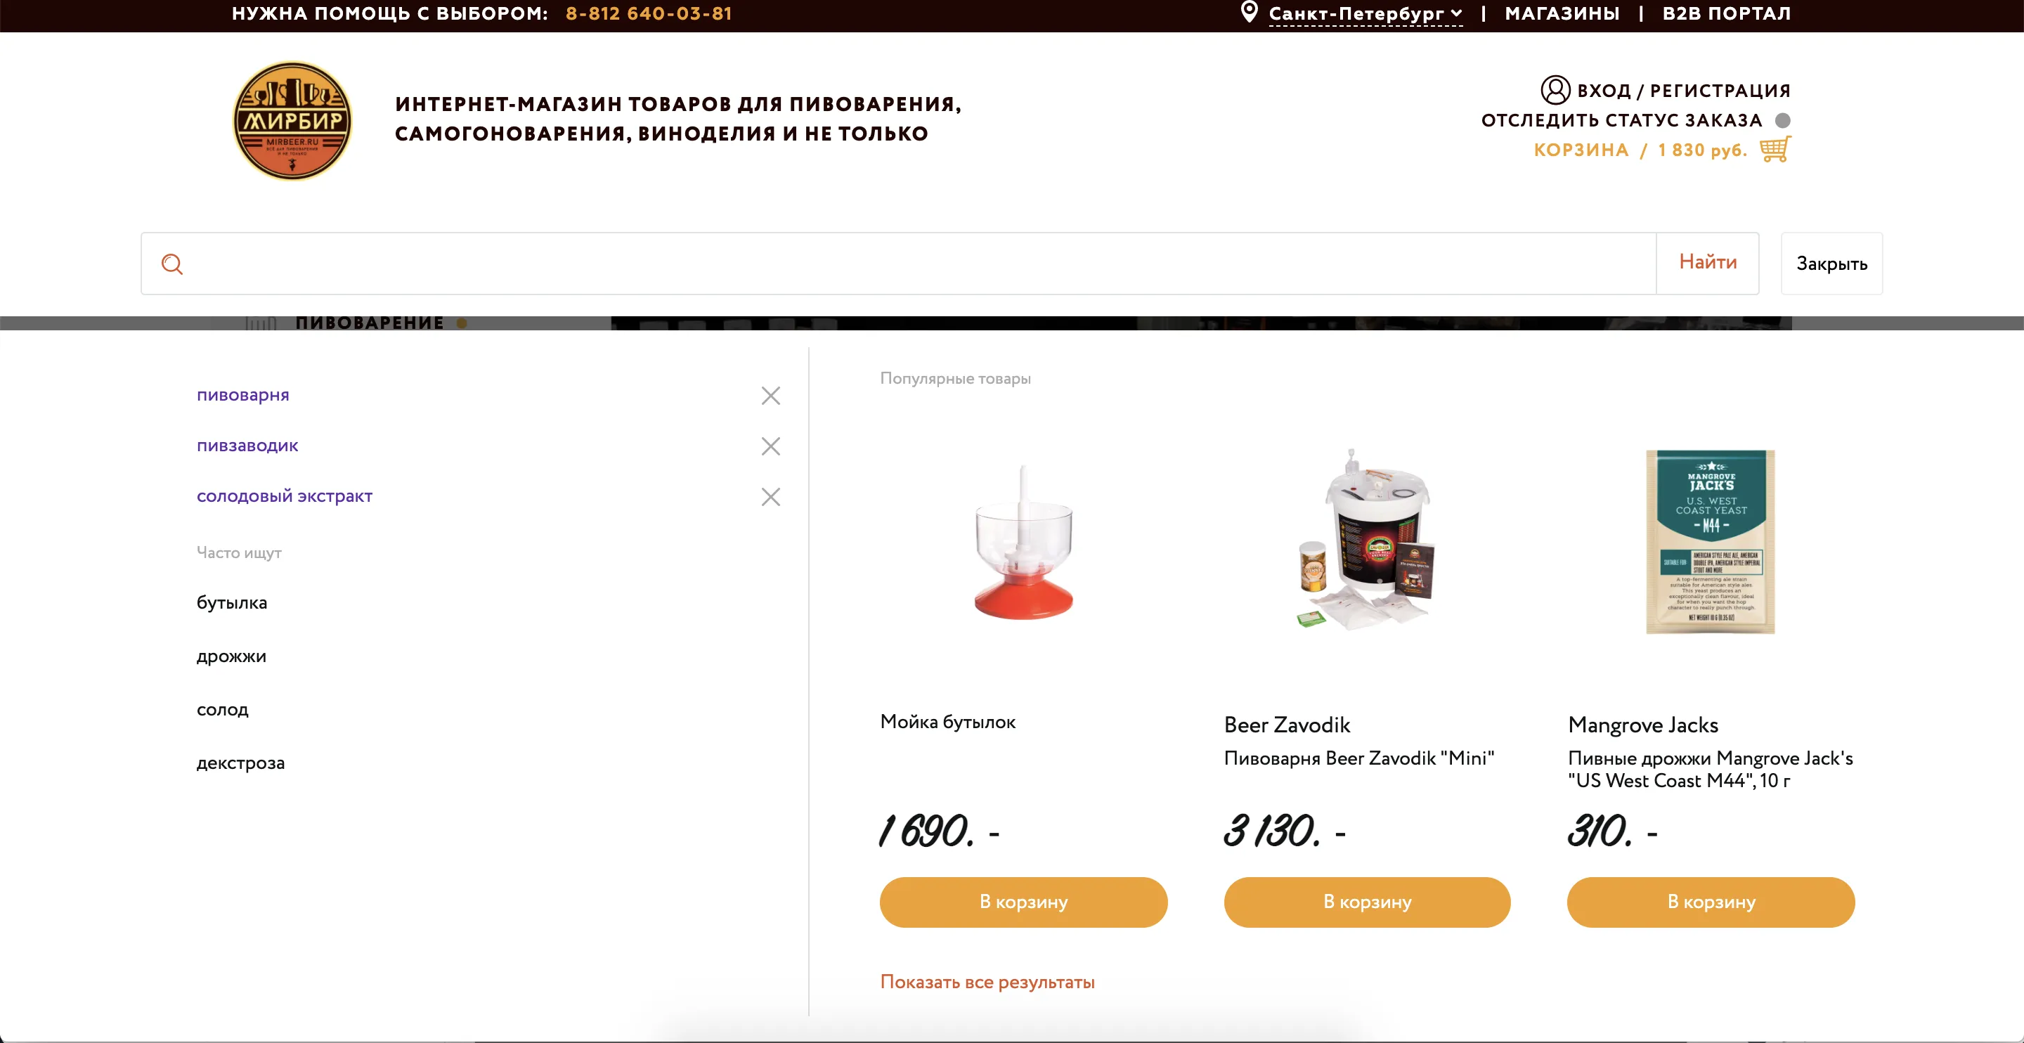Viewport: 2024px width, 1043px height.
Task: Remove the "пивоварня" suggestion with its X
Action: 770,396
